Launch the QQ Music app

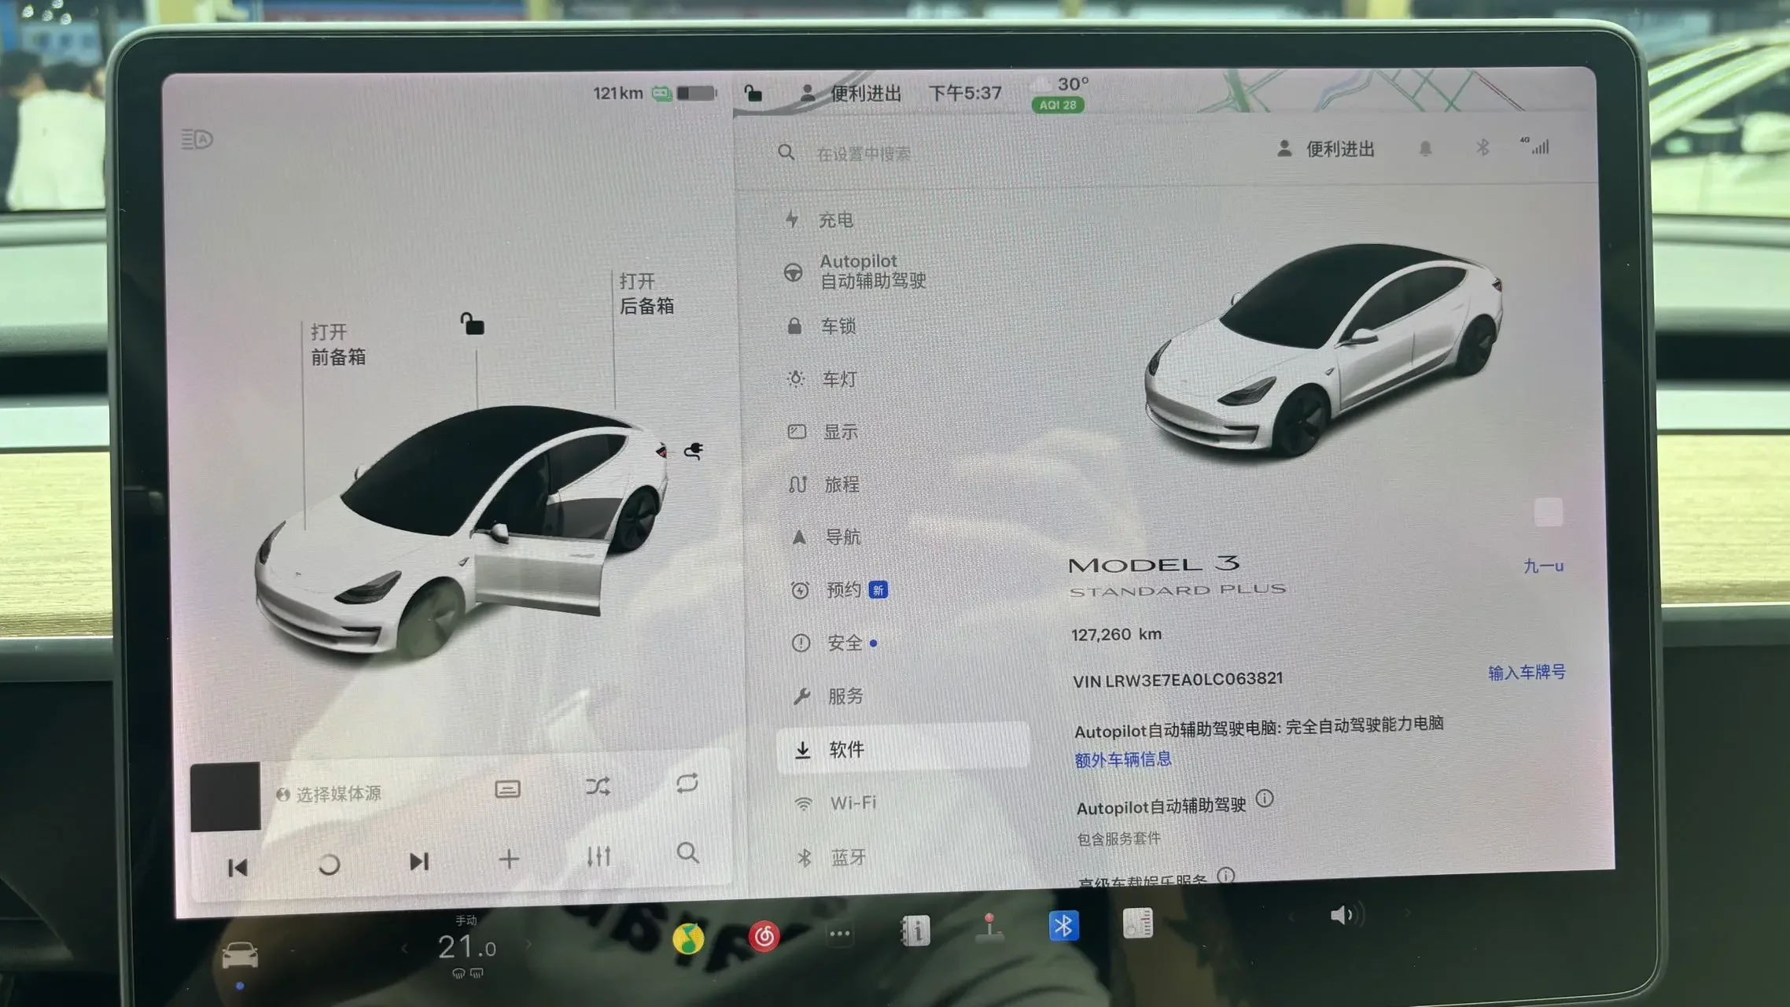pos(688,939)
